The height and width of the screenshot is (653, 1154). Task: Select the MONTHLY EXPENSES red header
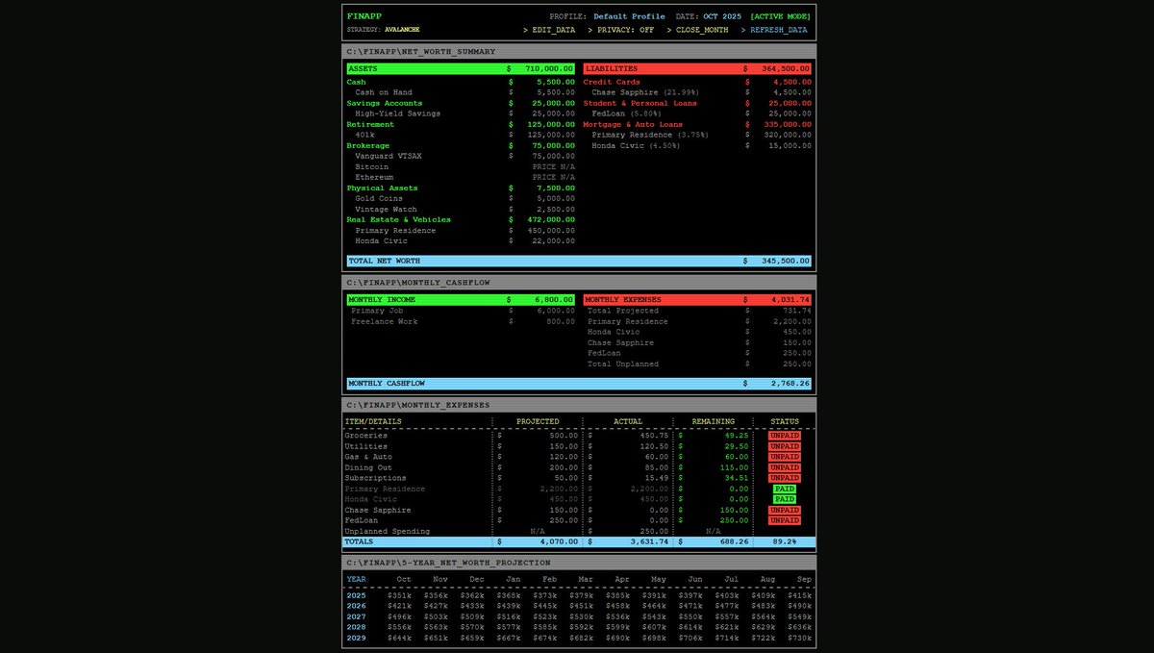[x=697, y=300]
